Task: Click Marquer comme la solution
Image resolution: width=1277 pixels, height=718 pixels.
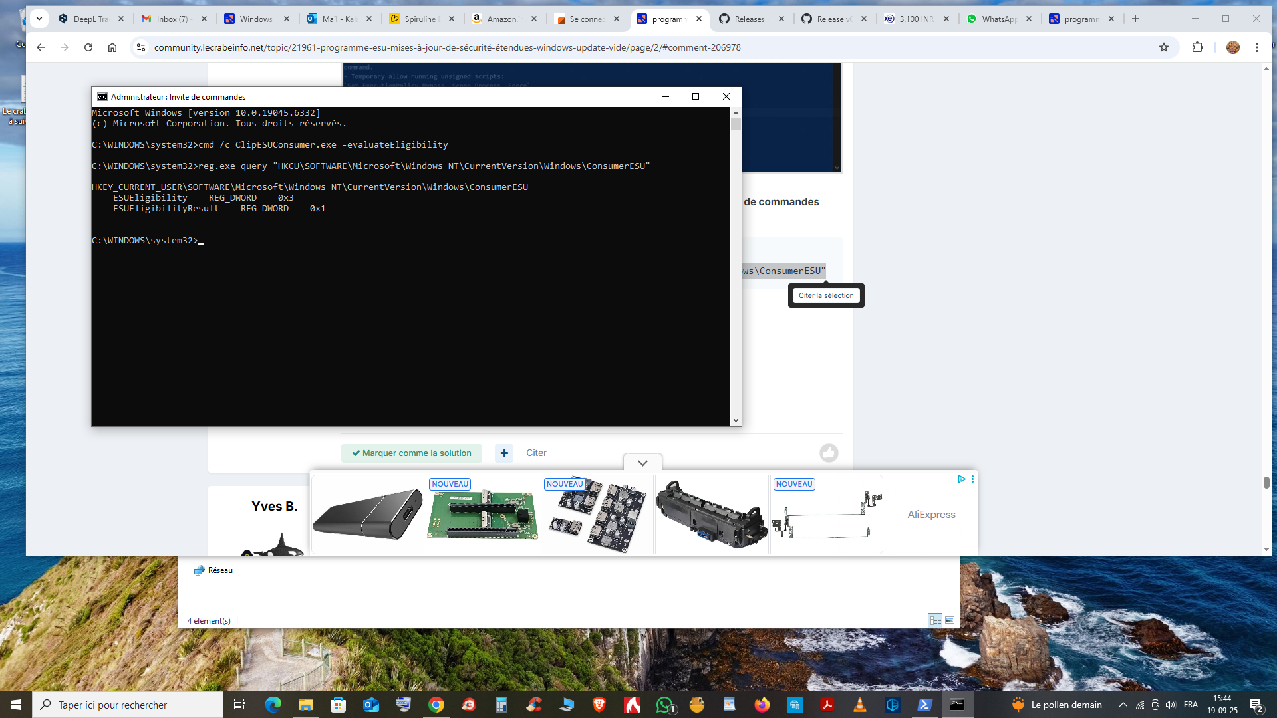Action: 412,453
